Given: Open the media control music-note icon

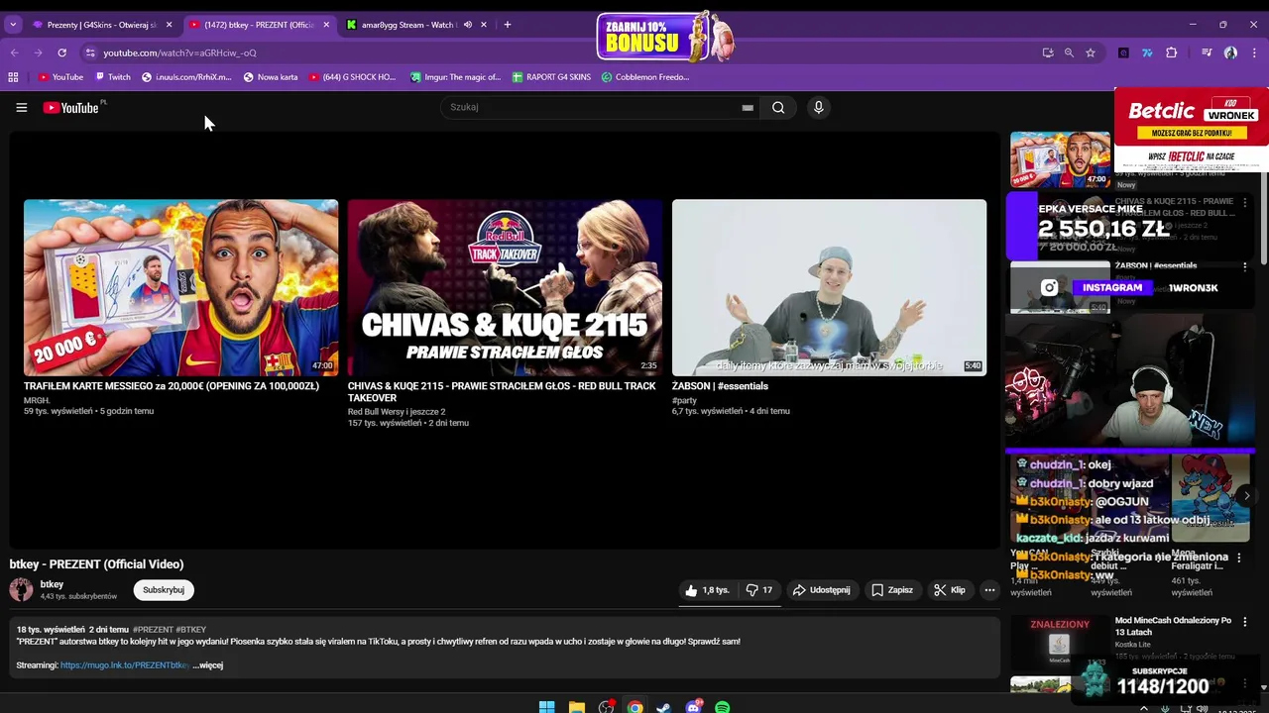Looking at the screenshot, I should (x=1207, y=52).
